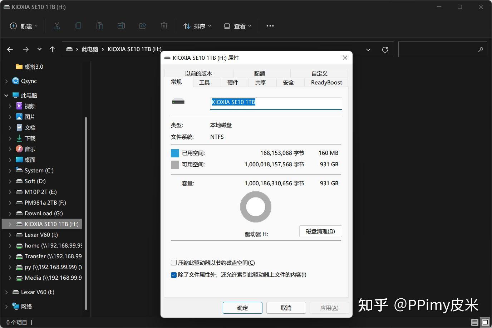This screenshot has height=328, width=492.
Task: Switch to large icons view in status bar
Action: coord(485,322)
